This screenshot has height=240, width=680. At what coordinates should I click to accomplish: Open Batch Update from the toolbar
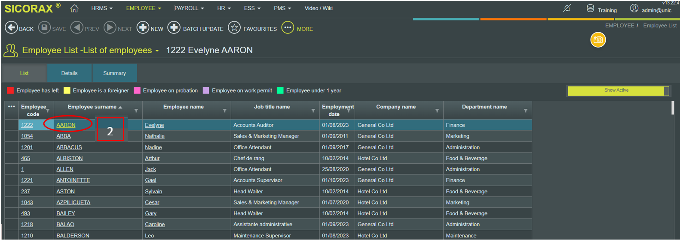[174, 28]
